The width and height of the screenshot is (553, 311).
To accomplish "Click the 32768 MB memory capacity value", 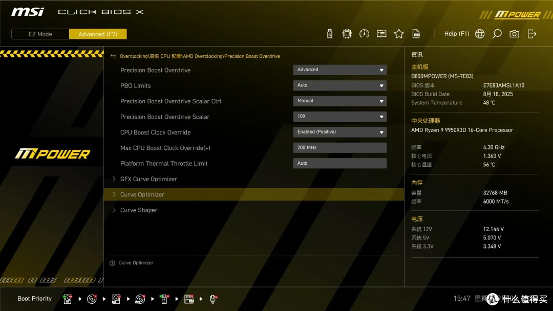I will pyautogui.click(x=495, y=193).
